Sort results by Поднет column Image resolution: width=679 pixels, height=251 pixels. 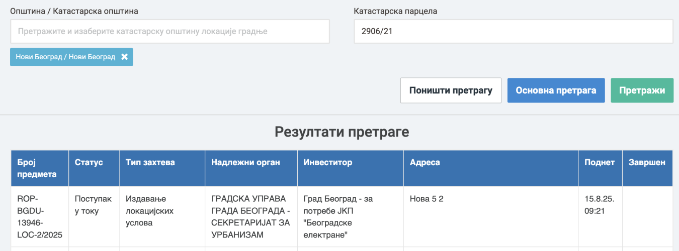[599, 163]
